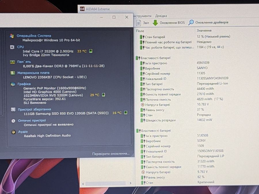Open Перевірити оновлення link in Speccy
Screen dimensions: 259x194
(111, 154)
